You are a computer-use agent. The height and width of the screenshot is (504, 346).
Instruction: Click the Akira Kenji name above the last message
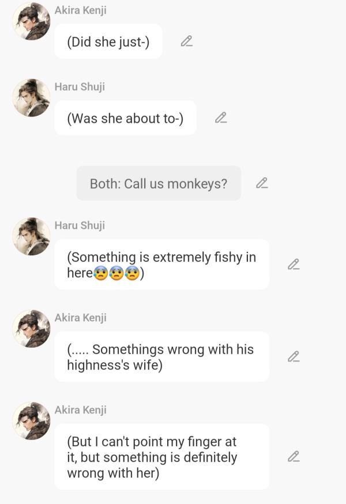tap(80, 410)
